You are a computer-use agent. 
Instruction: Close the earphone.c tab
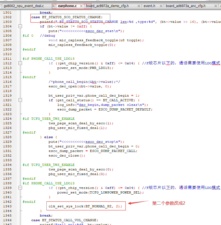(x=81, y=6)
